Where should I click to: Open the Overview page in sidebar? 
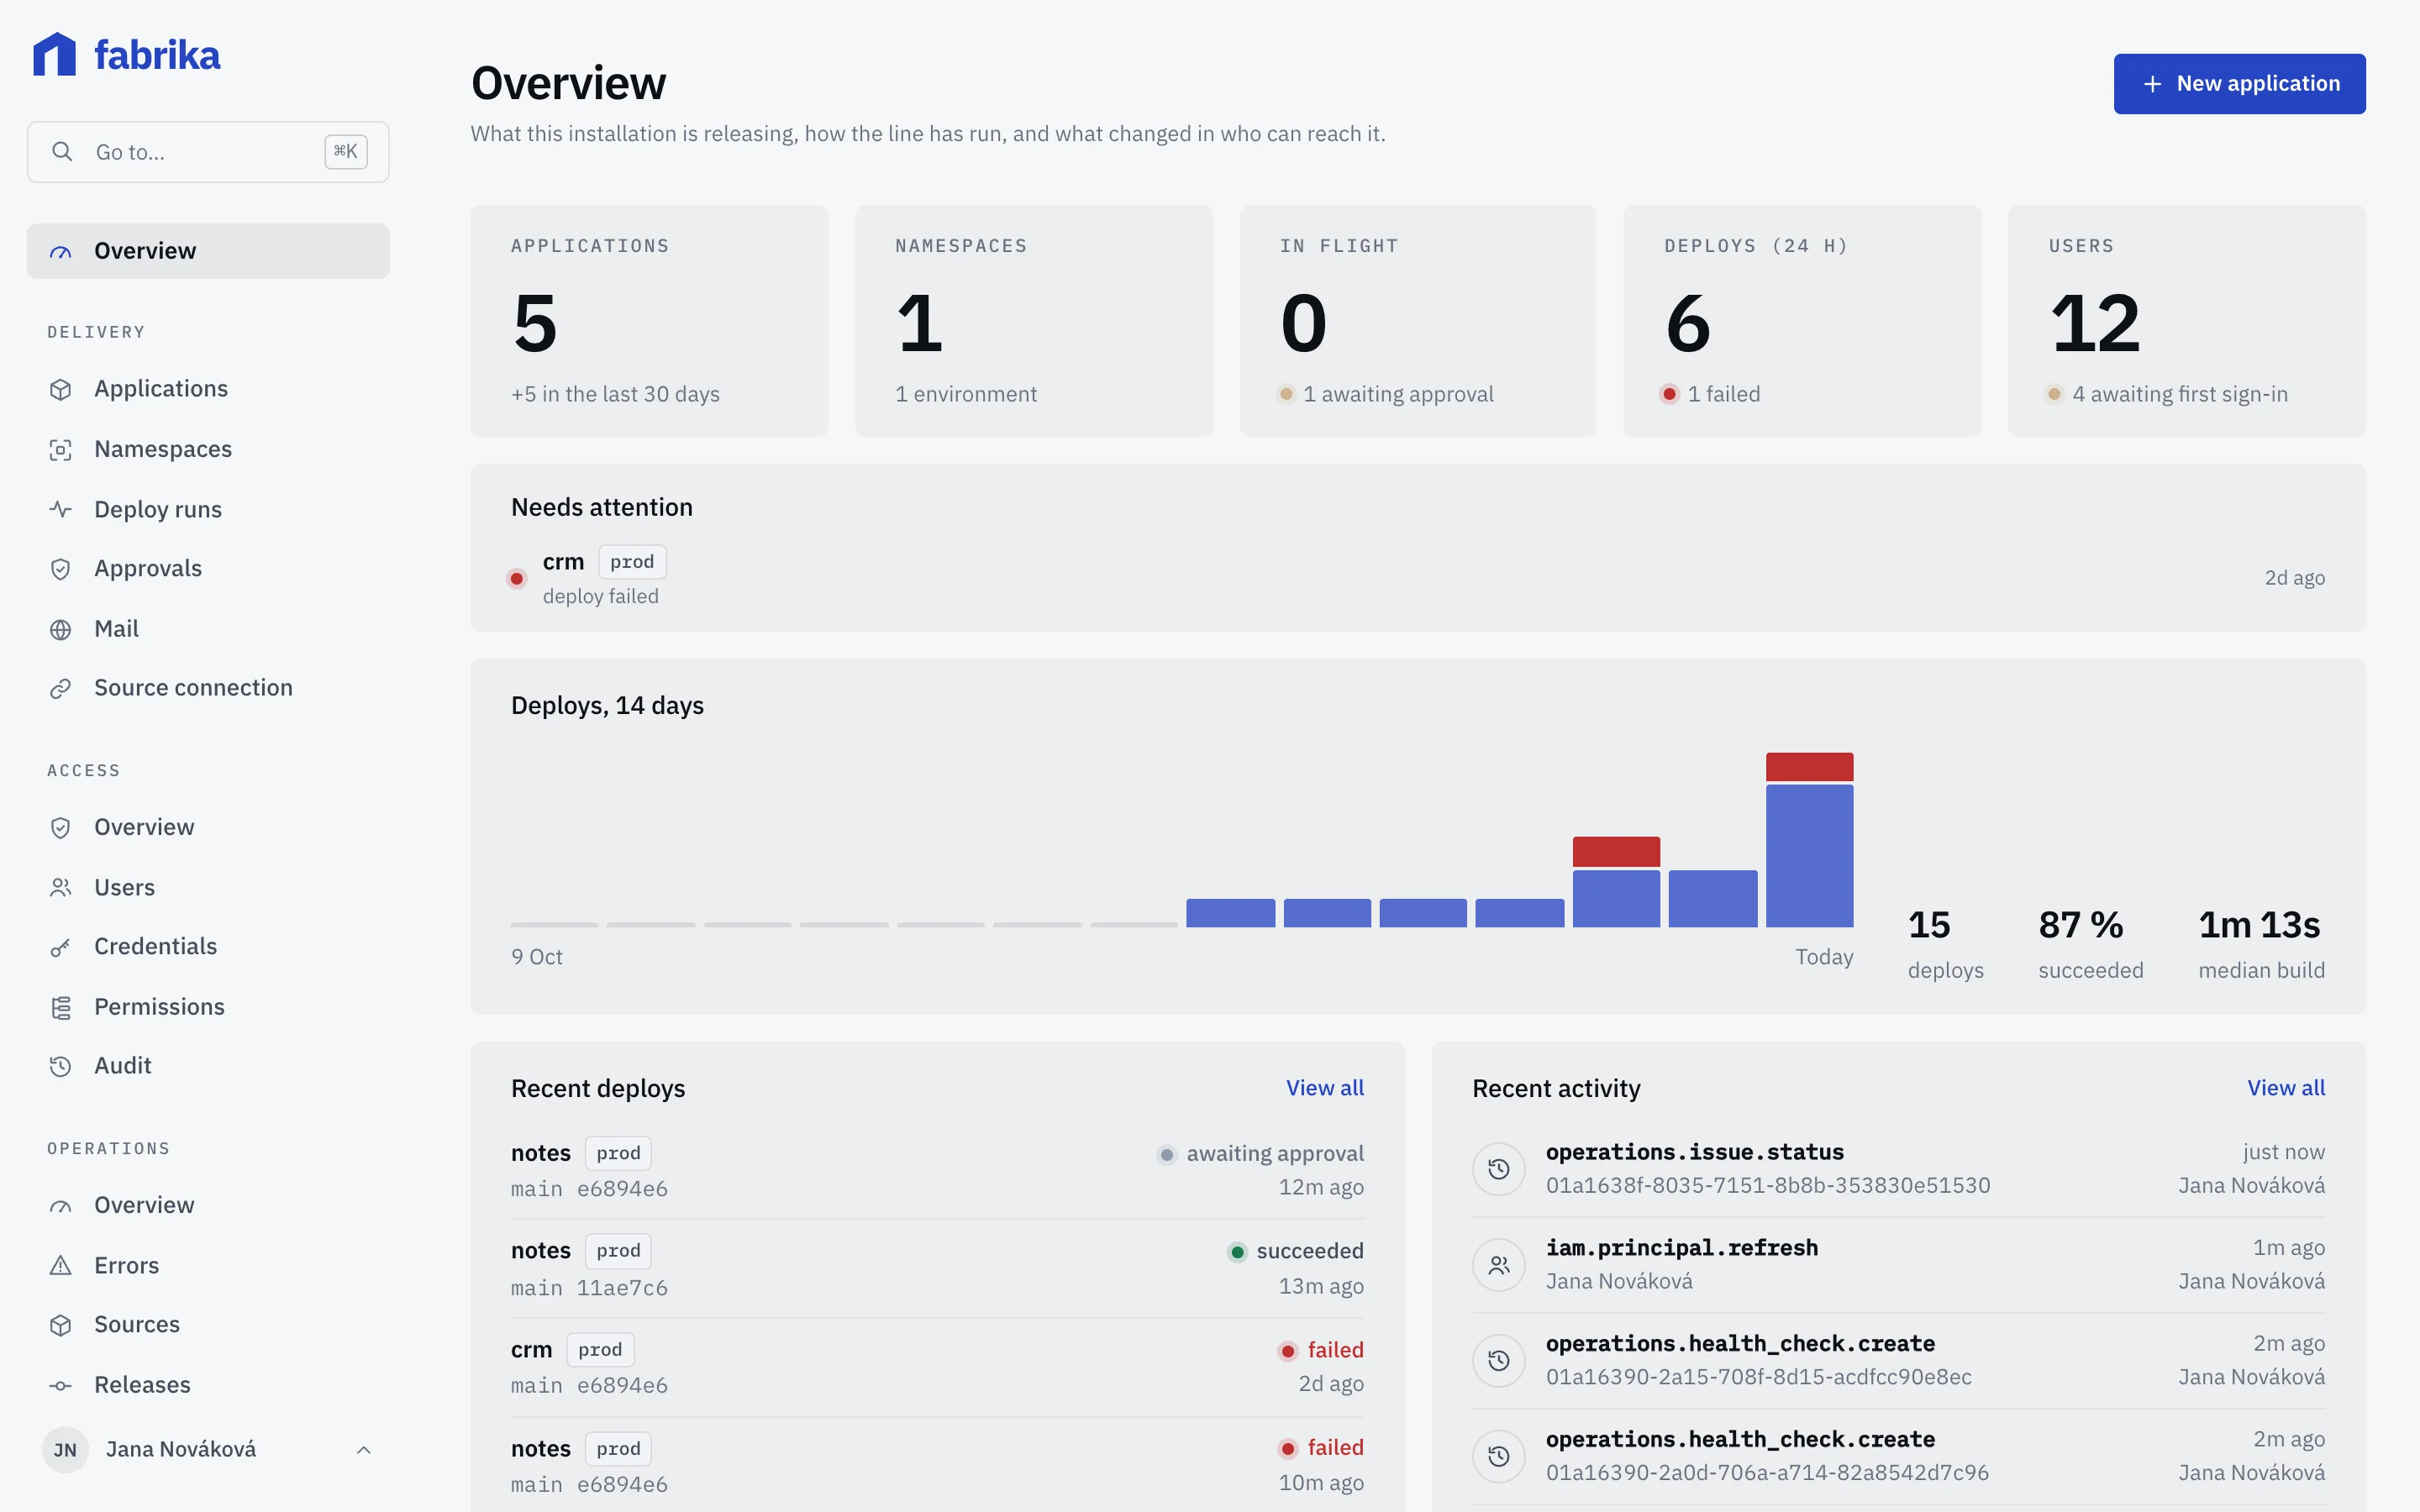(x=208, y=251)
